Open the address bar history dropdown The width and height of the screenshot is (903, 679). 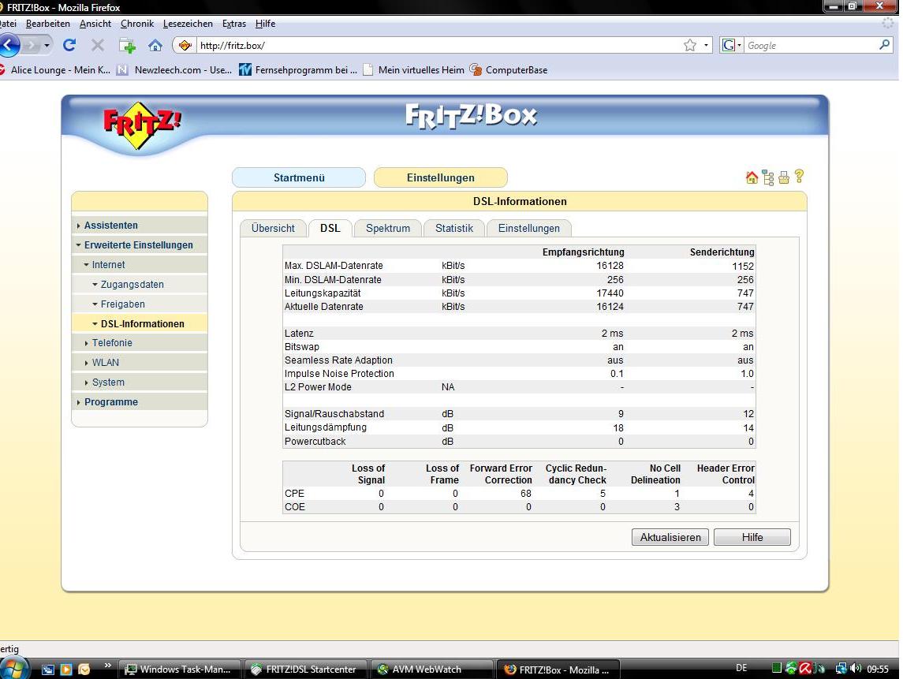[x=706, y=46]
